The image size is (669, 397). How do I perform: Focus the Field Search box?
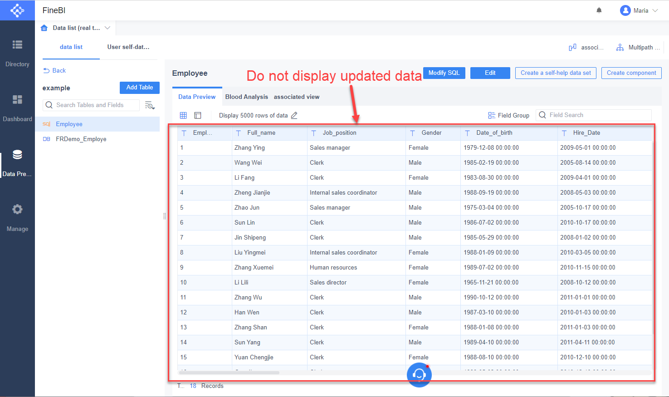pos(594,115)
